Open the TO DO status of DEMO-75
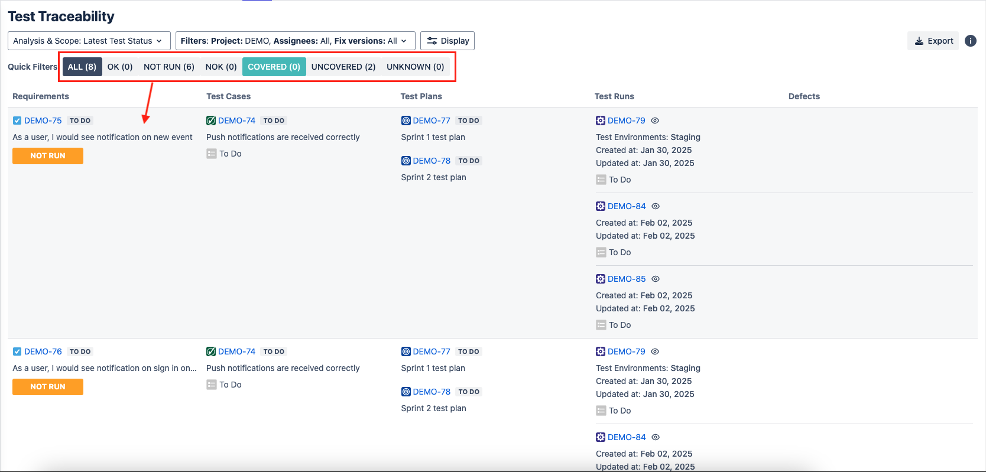 (x=80, y=121)
